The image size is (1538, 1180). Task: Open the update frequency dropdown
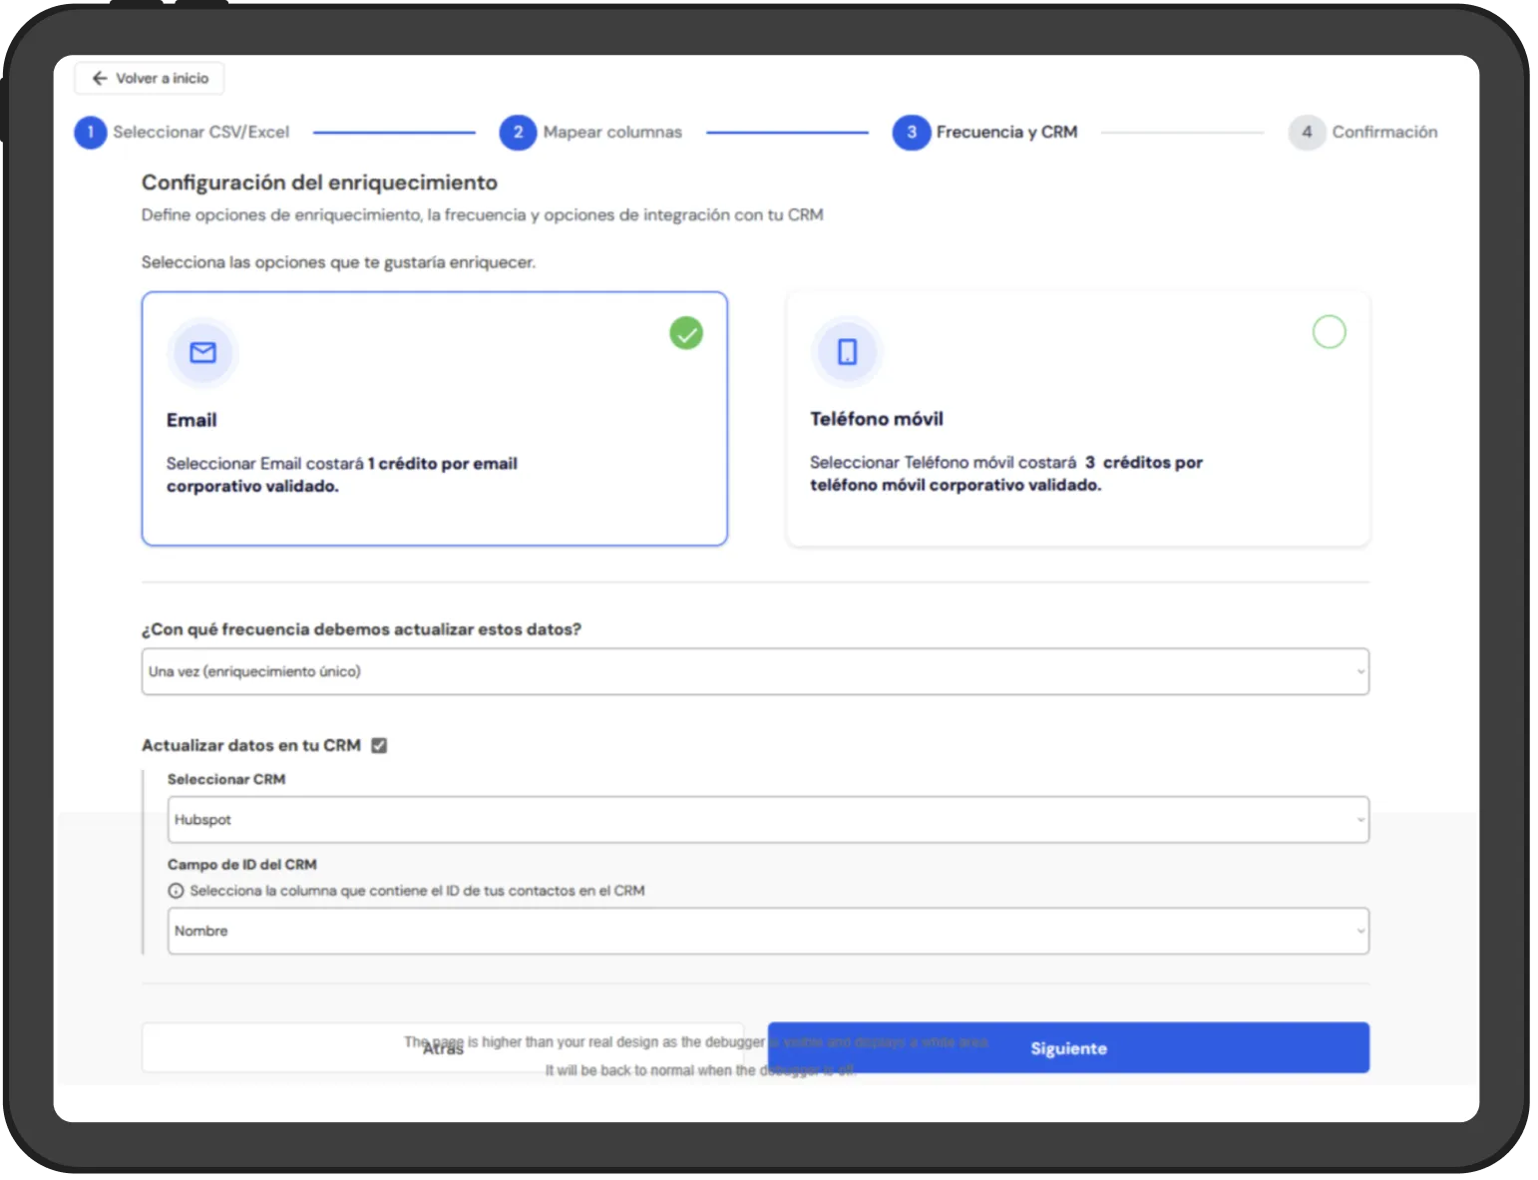(x=755, y=671)
